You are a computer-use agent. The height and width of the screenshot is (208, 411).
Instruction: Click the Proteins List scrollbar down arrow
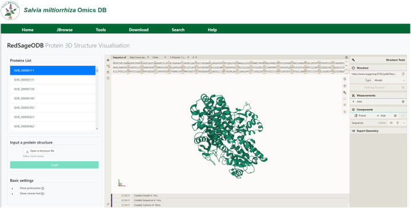click(97, 129)
